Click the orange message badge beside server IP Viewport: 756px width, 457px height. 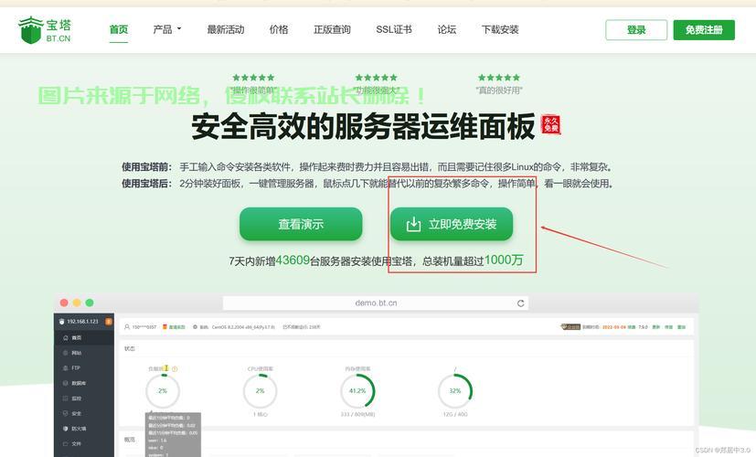click(x=109, y=322)
